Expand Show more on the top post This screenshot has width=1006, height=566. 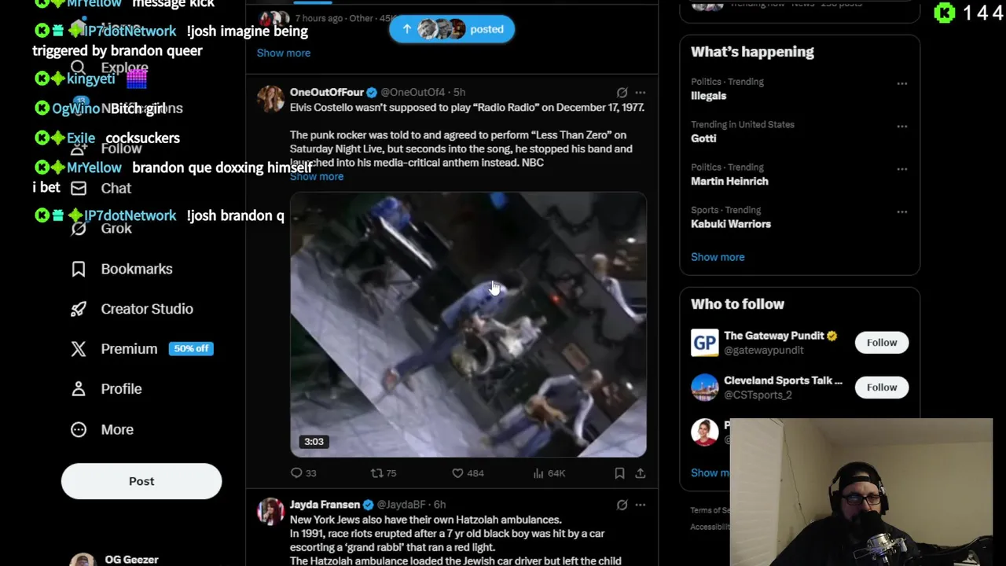point(284,53)
